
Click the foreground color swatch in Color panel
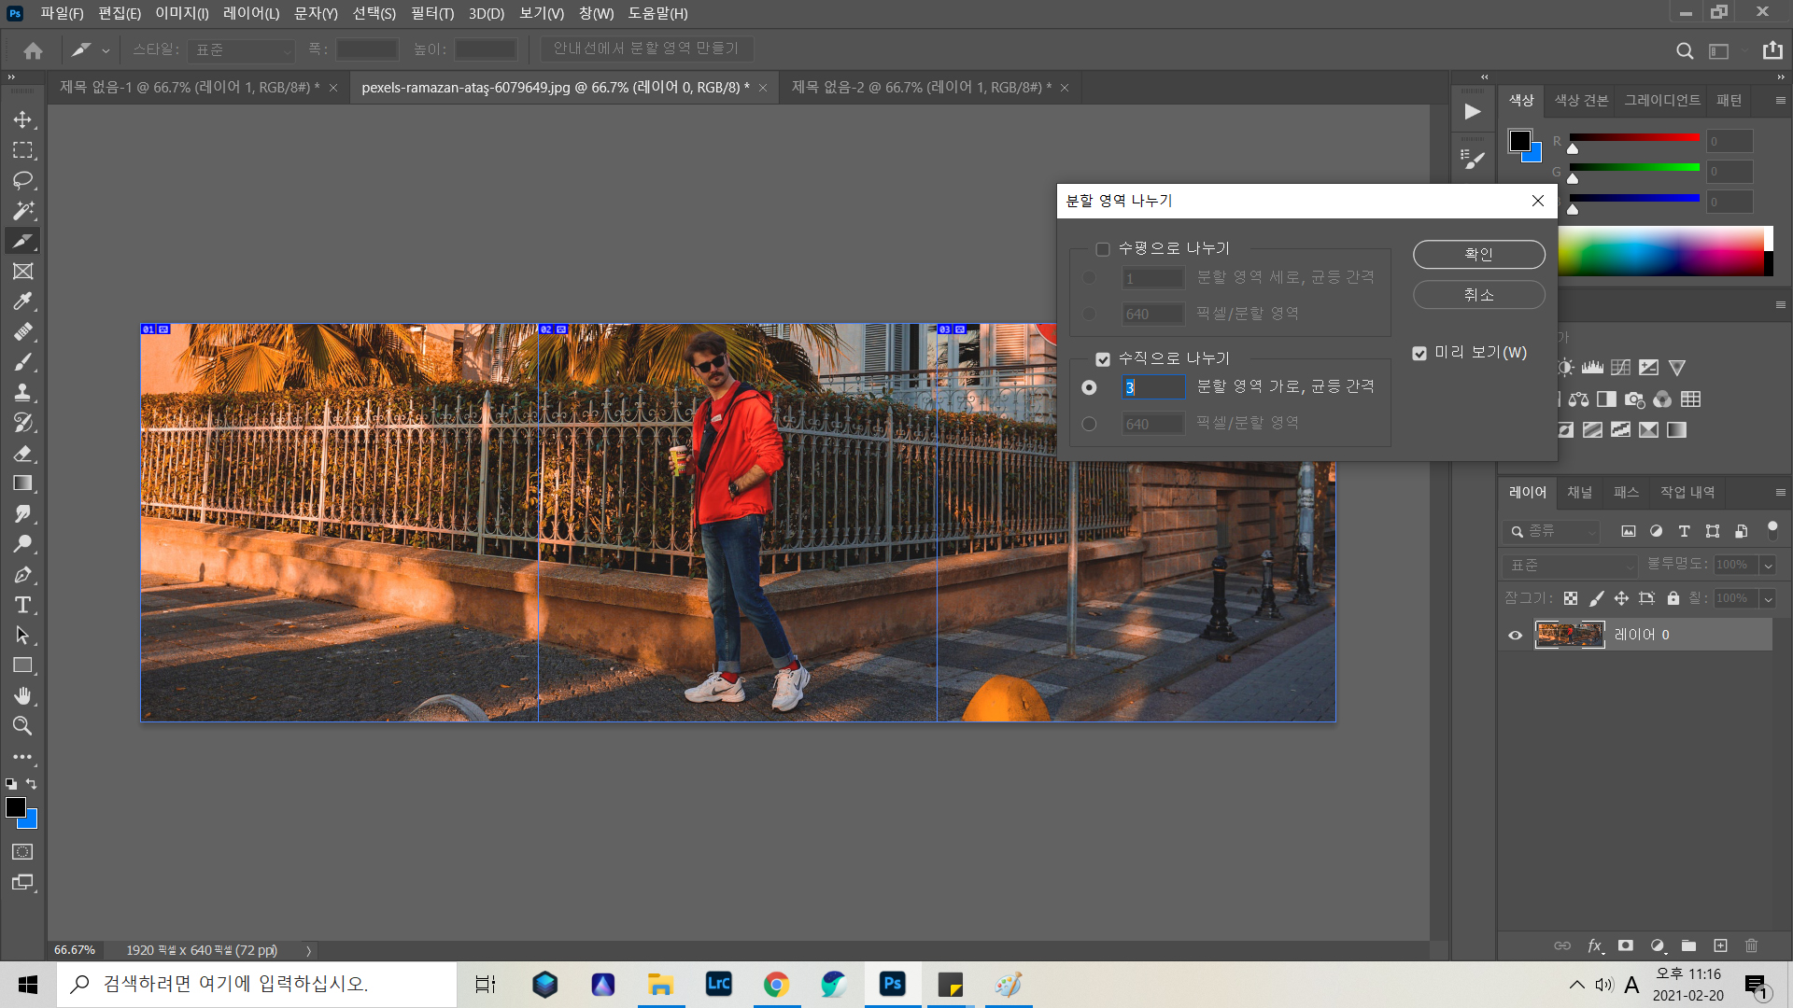1519,141
